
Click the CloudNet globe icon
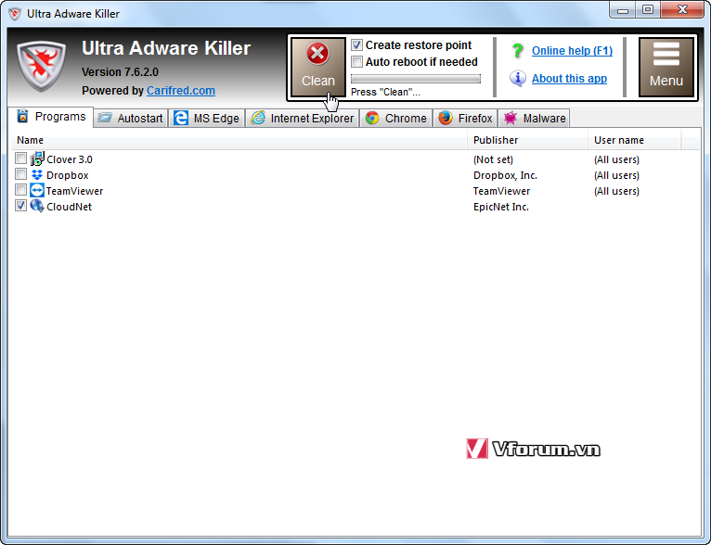(x=37, y=207)
